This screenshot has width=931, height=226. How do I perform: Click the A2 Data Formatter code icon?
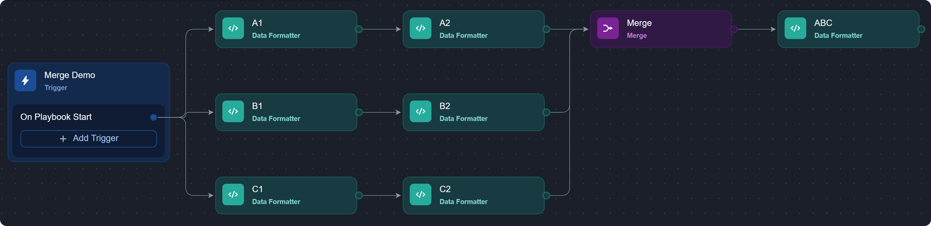pyautogui.click(x=420, y=29)
